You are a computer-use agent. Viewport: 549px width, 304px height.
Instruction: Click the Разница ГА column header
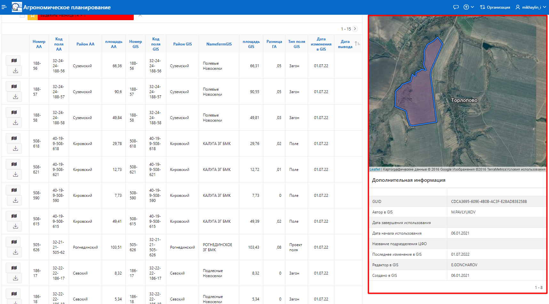pos(274,44)
